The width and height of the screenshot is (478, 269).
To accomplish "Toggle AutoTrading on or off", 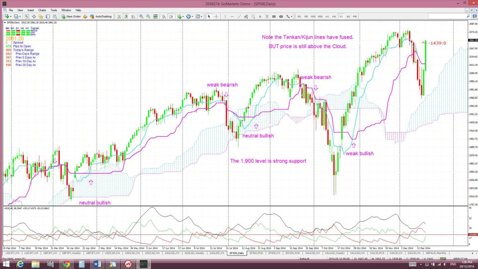I will coord(101,16).
